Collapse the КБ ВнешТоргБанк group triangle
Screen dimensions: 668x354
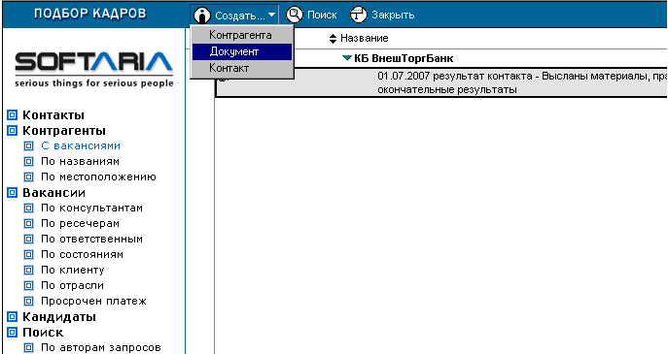tap(347, 58)
